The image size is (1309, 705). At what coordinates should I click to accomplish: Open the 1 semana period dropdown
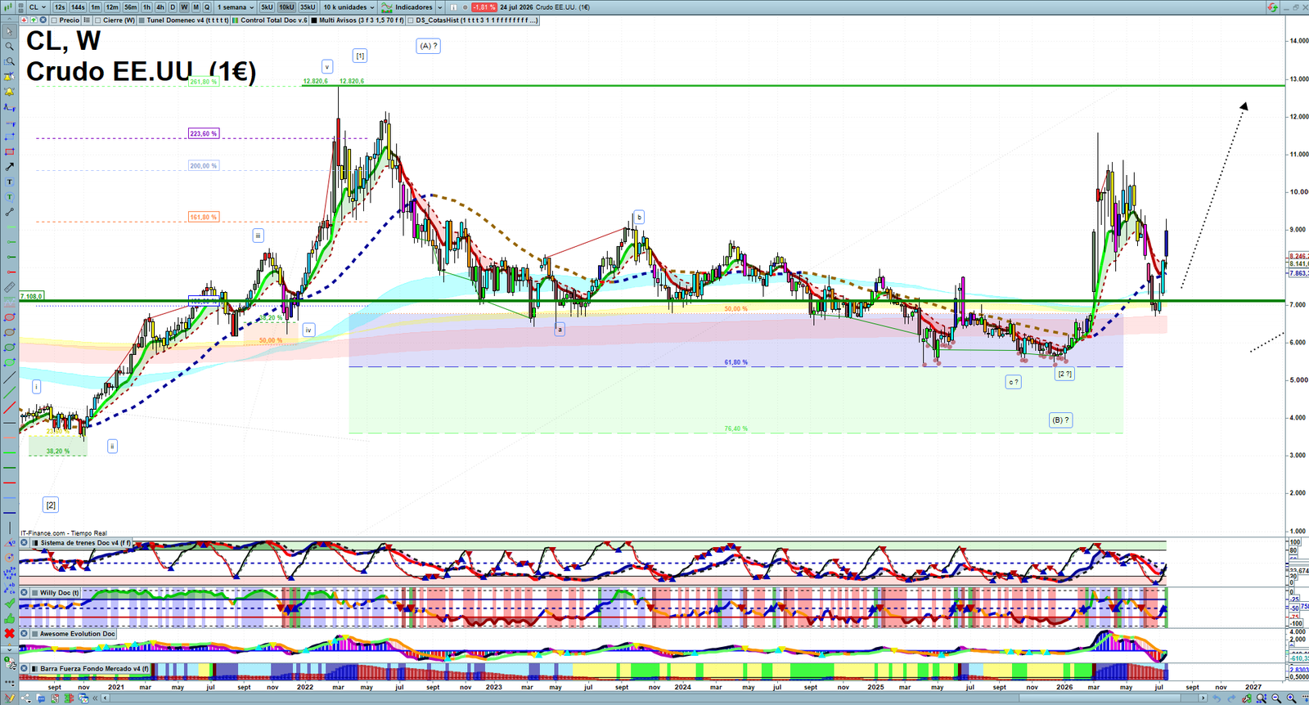coord(234,7)
